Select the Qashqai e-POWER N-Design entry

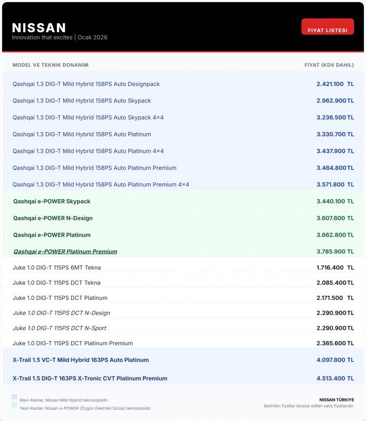pyautogui.click(x=53, y=218)
